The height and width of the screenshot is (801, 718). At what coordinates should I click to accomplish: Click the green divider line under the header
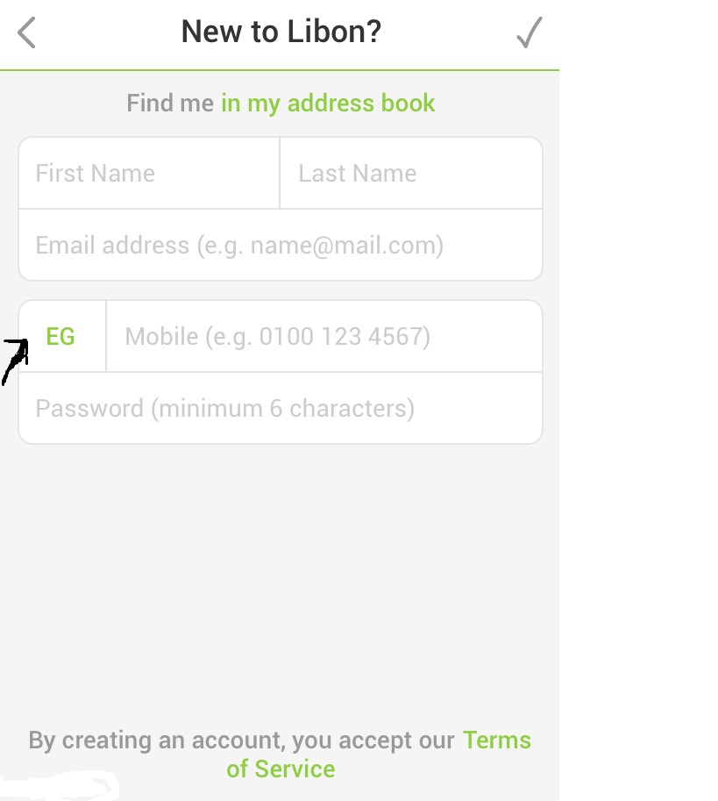point(281,69)
